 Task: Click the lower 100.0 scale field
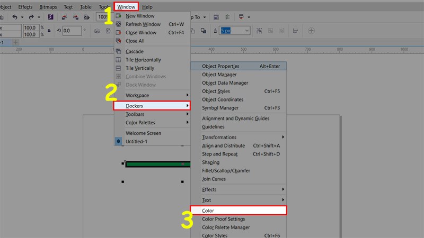(31, 34)
